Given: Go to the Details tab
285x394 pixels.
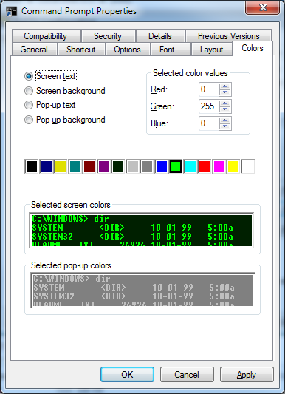Looking at the screenshot, I should [x=160, y=36].
